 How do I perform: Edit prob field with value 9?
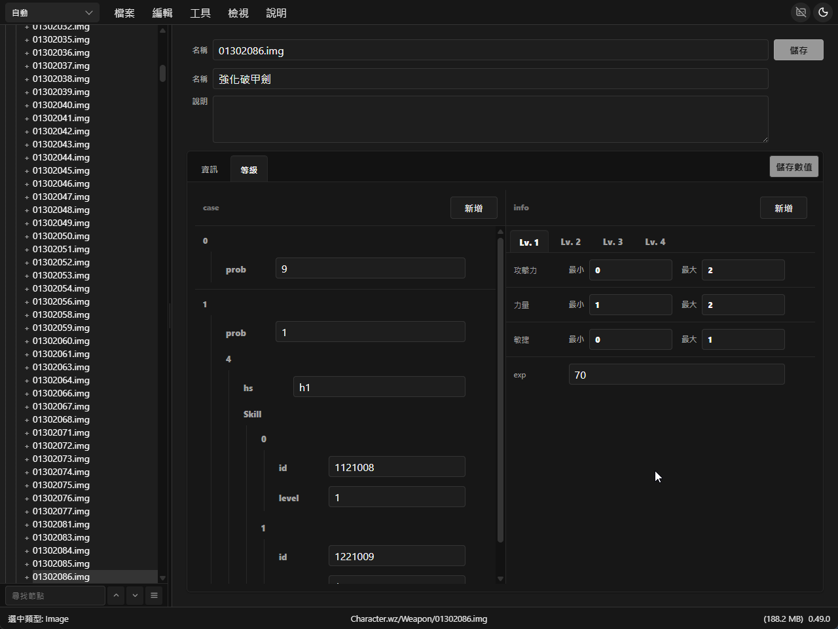[371, 269]
